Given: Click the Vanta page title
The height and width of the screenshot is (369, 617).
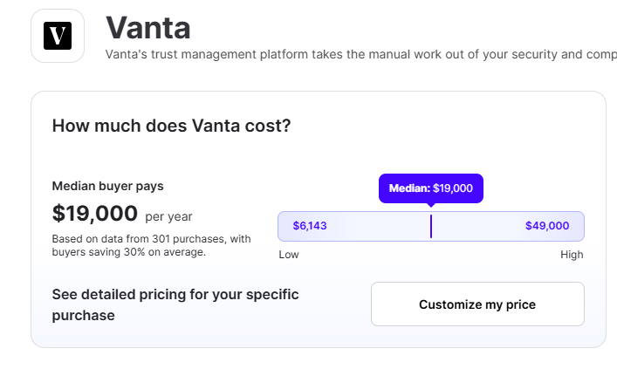Looking at the screenshot, I should pos(148,28).
